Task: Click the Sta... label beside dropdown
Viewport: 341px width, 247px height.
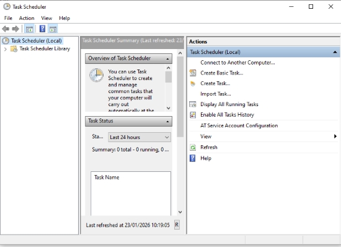Action: [x=97, y=137]
